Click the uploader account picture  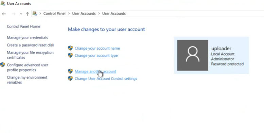click(x=193, y=55)
